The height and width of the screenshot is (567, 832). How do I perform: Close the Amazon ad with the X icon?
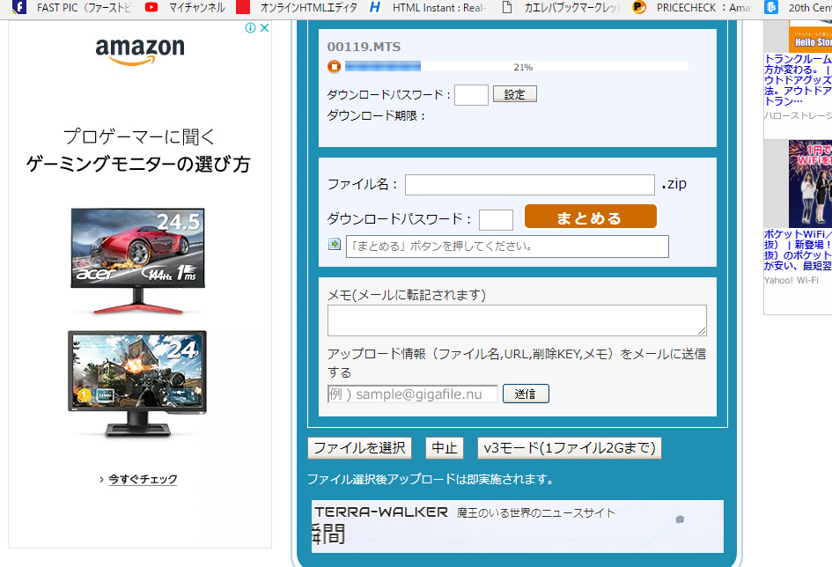pyautogui.click(x=264, y=27)
